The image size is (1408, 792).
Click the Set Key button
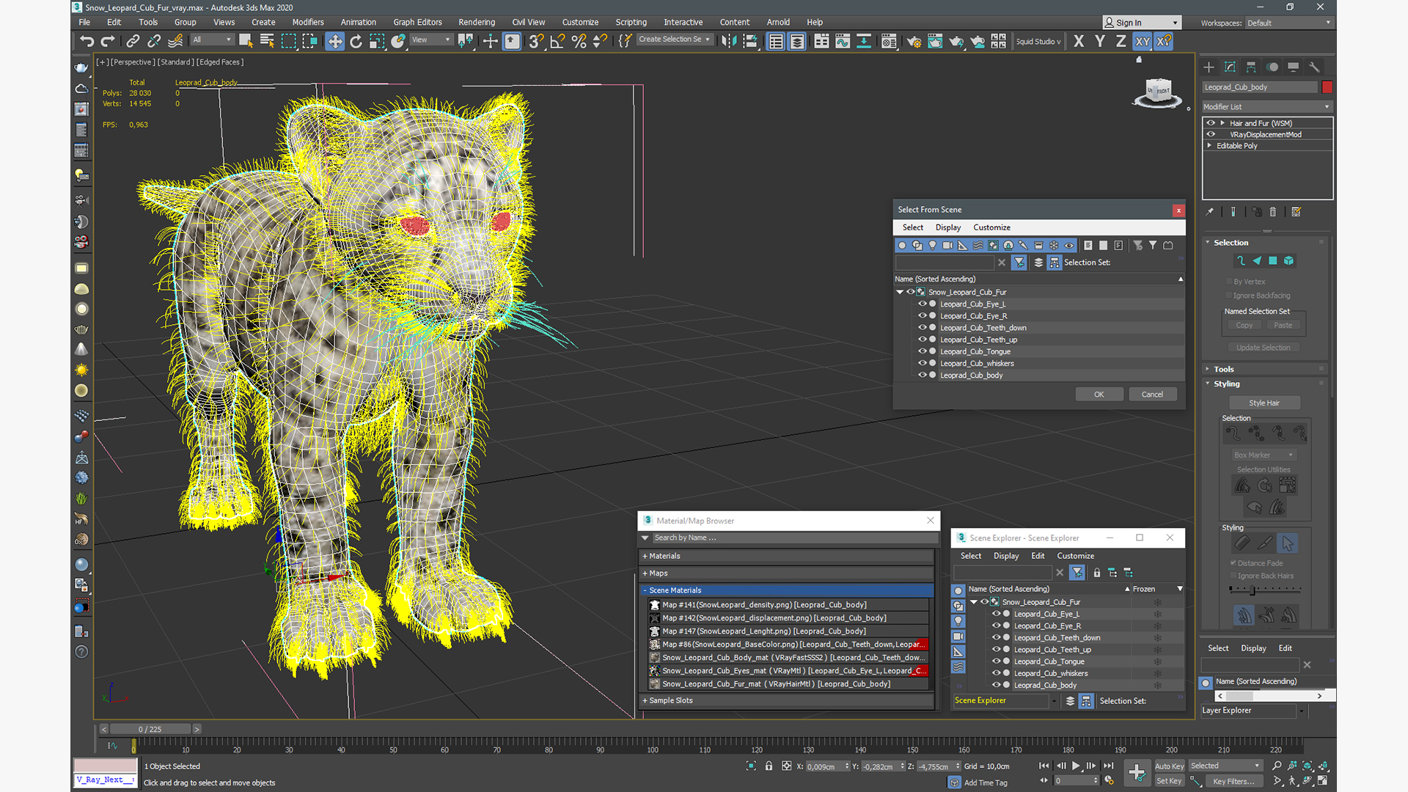tap(1168, 782)
